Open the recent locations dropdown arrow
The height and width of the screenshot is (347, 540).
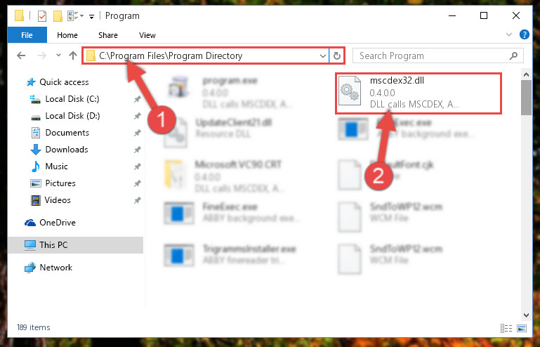point(58,55)
